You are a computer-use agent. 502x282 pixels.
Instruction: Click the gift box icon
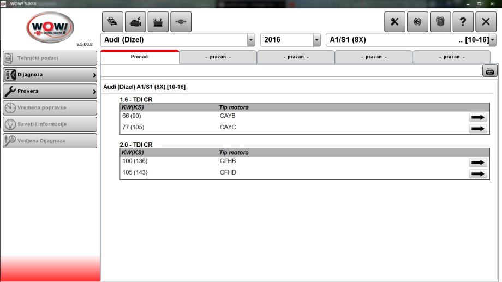click(440, 22)
